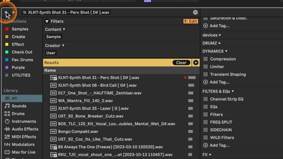Clear the search field with the X
The width and height of the screenshot is (283, 159).
tap(195, 12)
